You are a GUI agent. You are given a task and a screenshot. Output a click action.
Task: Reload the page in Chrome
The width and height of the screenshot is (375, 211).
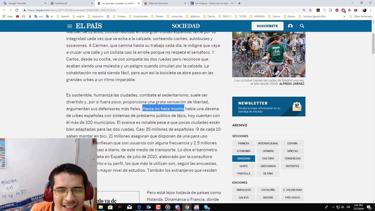click(x=17, y=10)
